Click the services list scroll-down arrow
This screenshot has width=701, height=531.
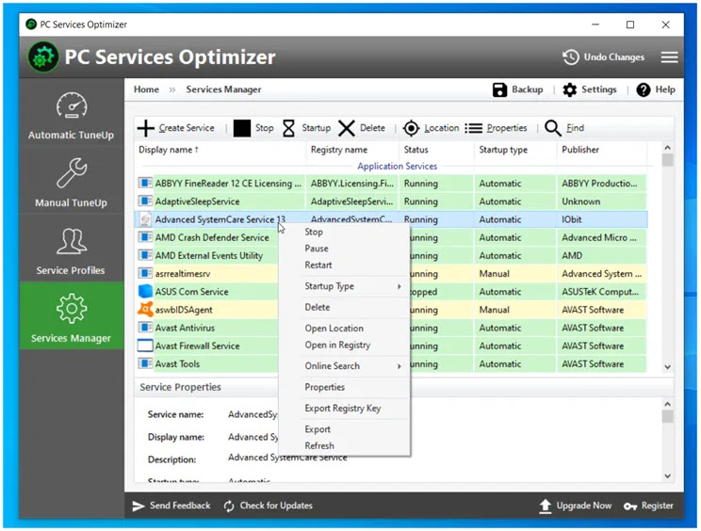667,367
